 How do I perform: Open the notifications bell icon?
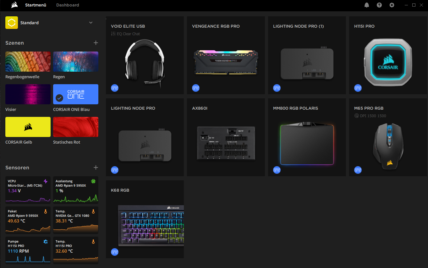366,5
